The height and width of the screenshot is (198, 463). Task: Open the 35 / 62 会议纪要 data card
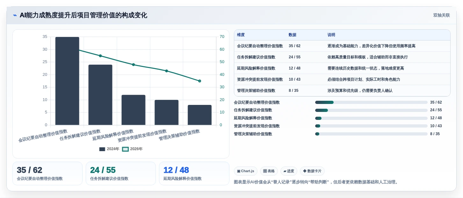pyautogui.click(x=47, y=173)
